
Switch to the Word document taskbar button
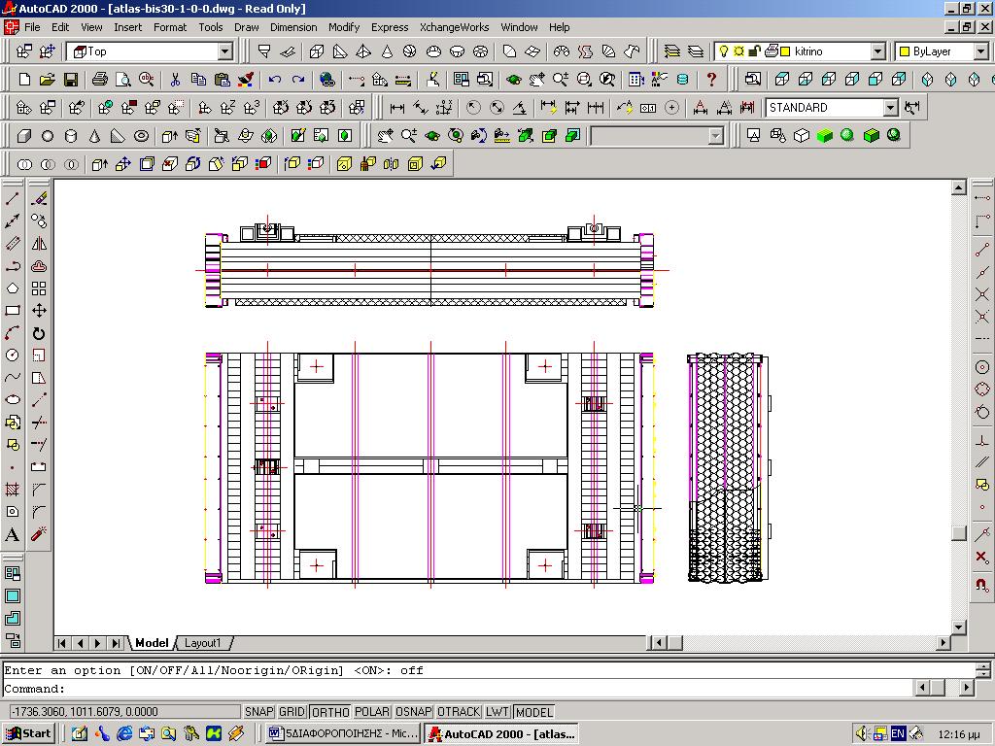(x=343, y=734)
